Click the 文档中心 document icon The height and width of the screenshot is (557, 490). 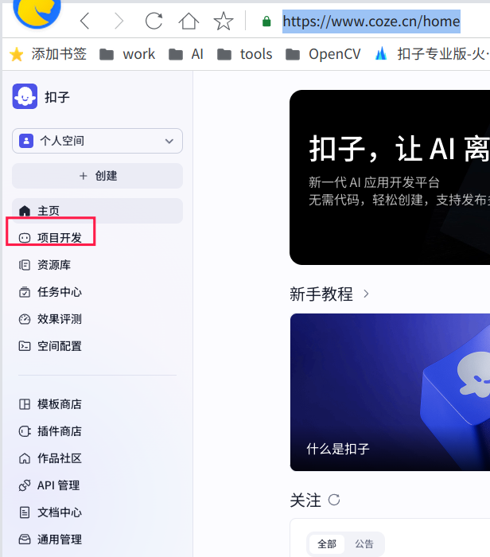click(x=25, y=512)
